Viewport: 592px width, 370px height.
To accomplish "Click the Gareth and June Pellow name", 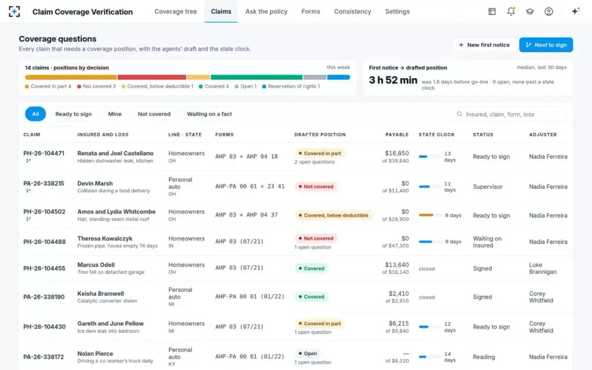I will (x=111, y=324).
